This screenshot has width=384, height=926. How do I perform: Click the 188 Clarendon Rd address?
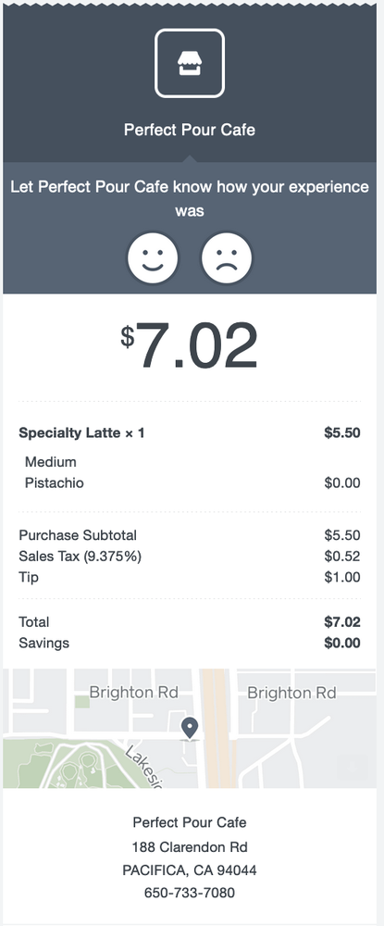[x=190, y=847]
